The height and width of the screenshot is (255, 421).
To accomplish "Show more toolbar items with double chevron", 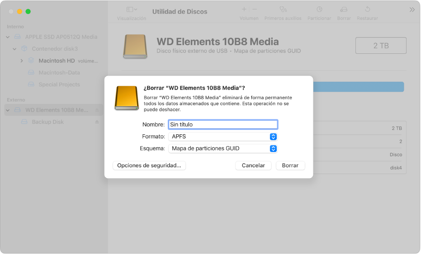I will 412,9.
